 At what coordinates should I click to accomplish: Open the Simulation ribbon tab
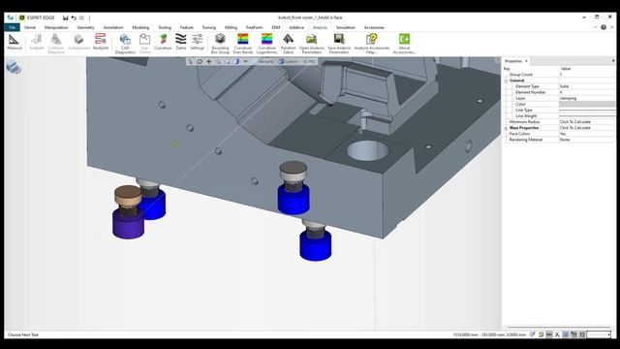point(346,27)
